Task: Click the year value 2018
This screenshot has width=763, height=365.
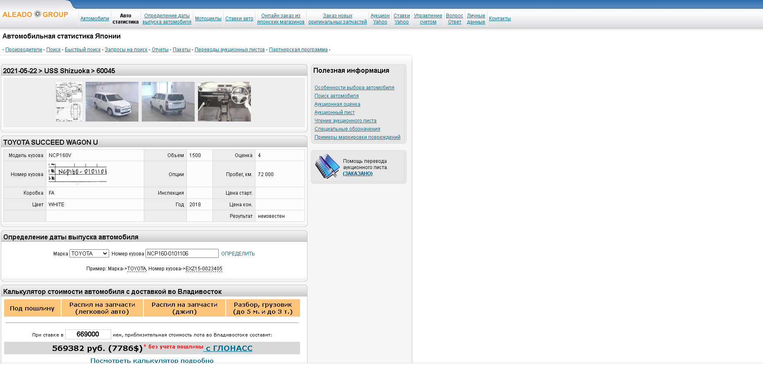Action: [195, 205]
